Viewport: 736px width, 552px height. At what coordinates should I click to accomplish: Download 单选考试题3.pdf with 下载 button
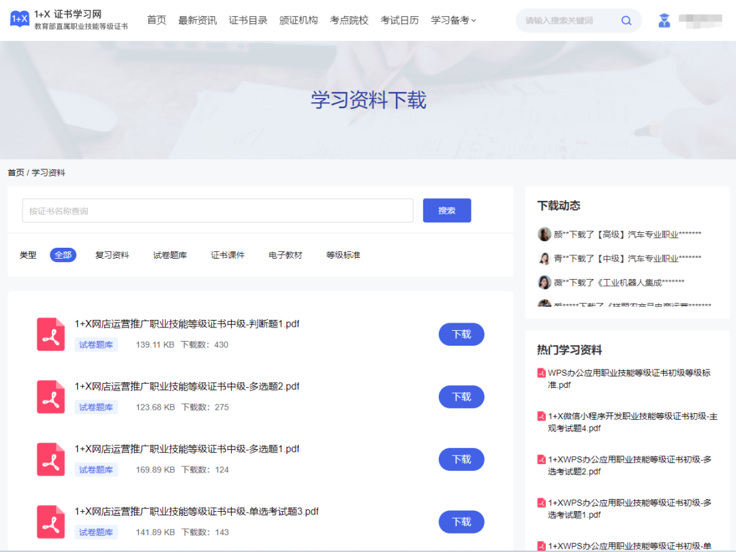[x=461, y=521]
